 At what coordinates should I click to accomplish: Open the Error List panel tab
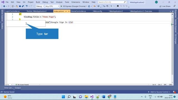[x=9, y=88]
